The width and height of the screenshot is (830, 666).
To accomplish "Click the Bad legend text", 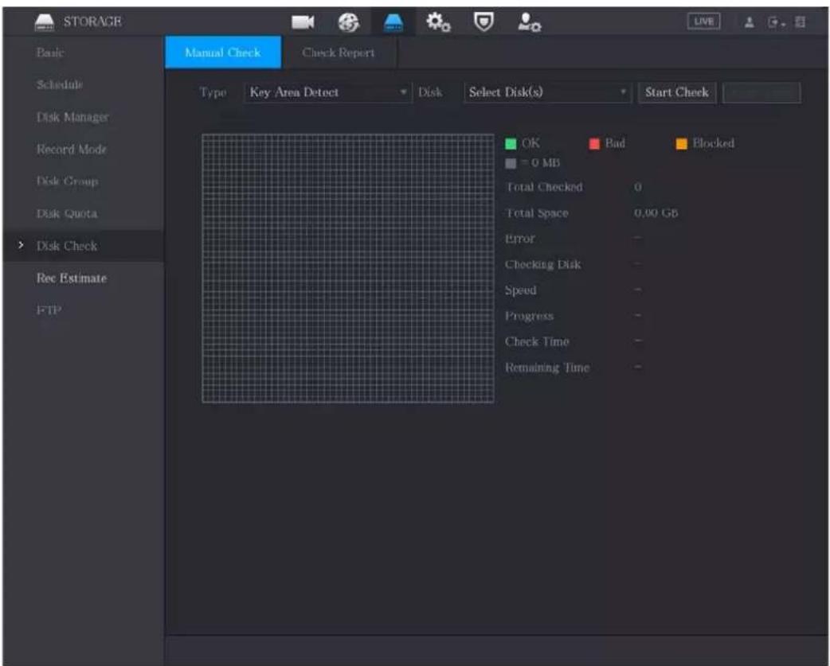I will 615,143.
